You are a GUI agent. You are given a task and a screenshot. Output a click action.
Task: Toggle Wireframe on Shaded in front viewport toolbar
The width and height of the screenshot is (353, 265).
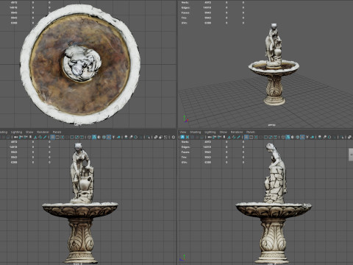(x=104, y=137)
